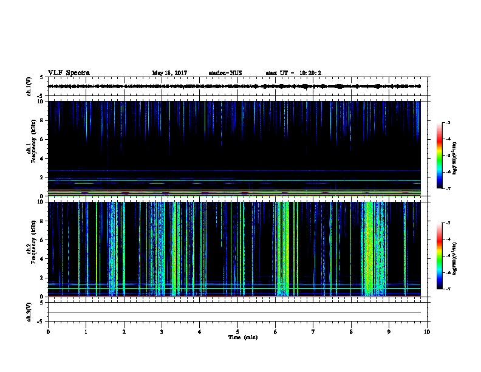481x372 pixels.
Task: Click the ch.3(V) flat-line voltage panel
Action: 237,312
